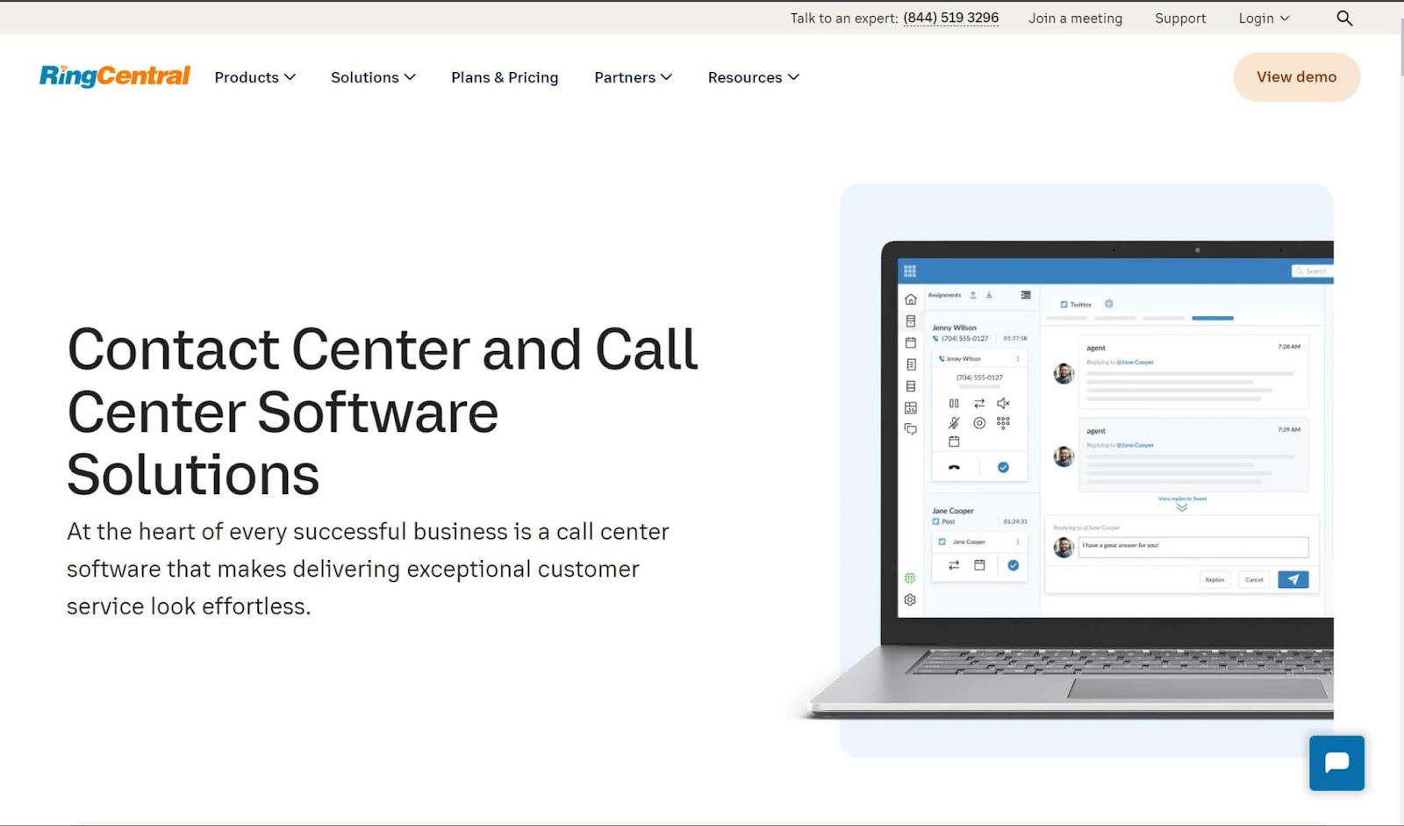Image resolution: width=1404 pixels, height=826 pixels.
Task: Click the speaker mute icon in Jenny Wilson call
Action: tap(1003, 404)
